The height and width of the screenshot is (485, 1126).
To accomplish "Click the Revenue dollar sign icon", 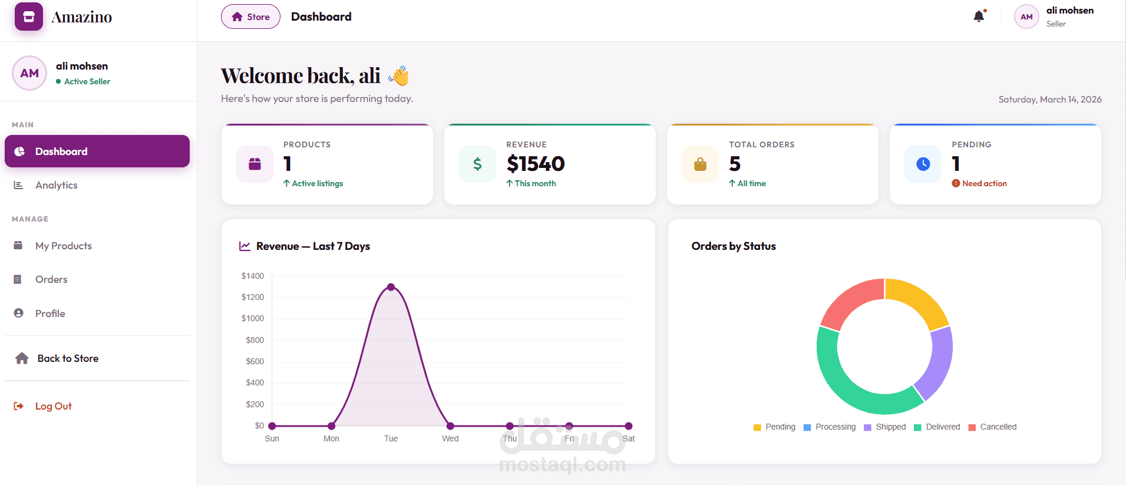I will (x=477, y=164).
